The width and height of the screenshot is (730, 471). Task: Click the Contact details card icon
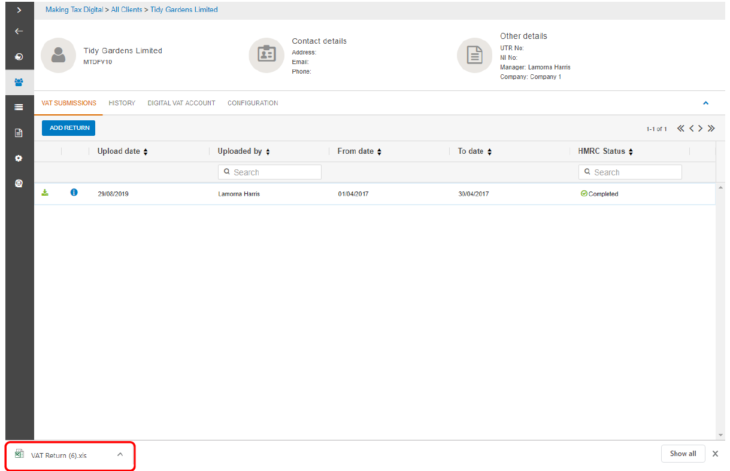point(266,56)
